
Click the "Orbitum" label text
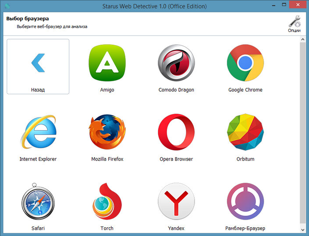coord(245,159)
